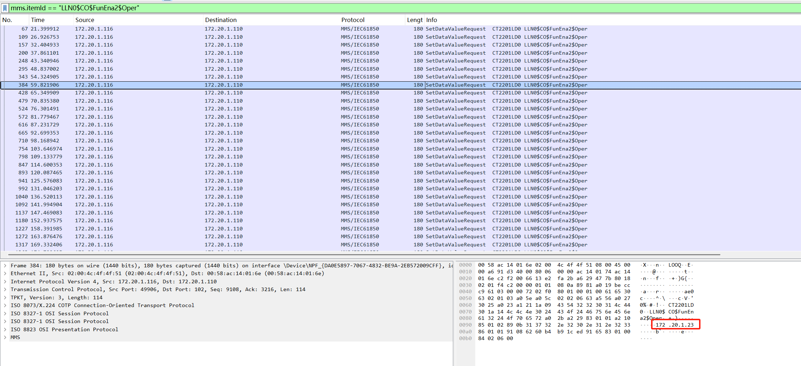This screenshot has height=366, width=801.
Task: Select packet 109 at time 26.926753
Action: (x=401, y=37)
